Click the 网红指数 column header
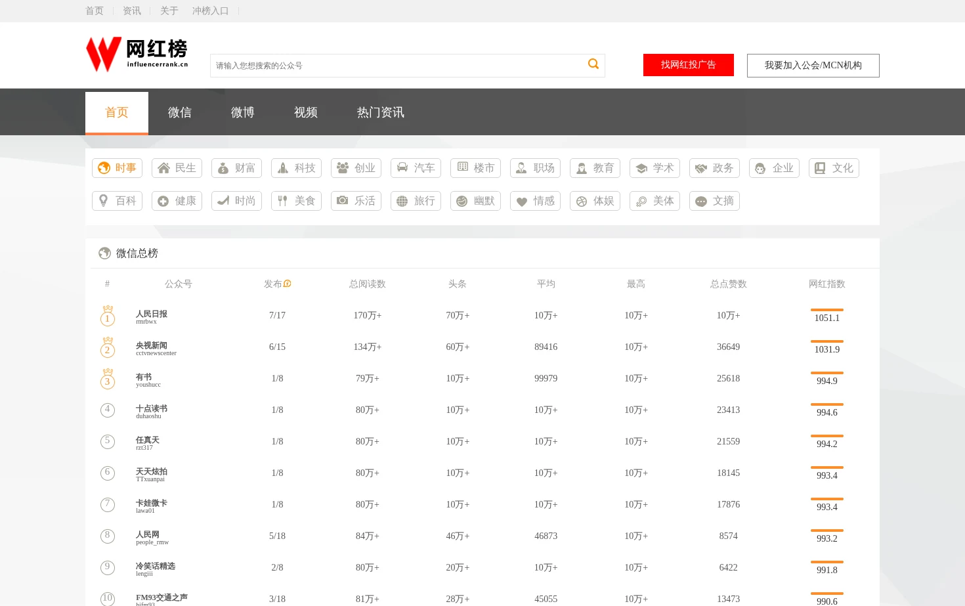Screen dimensions: 965x606 tap(827, 284)
